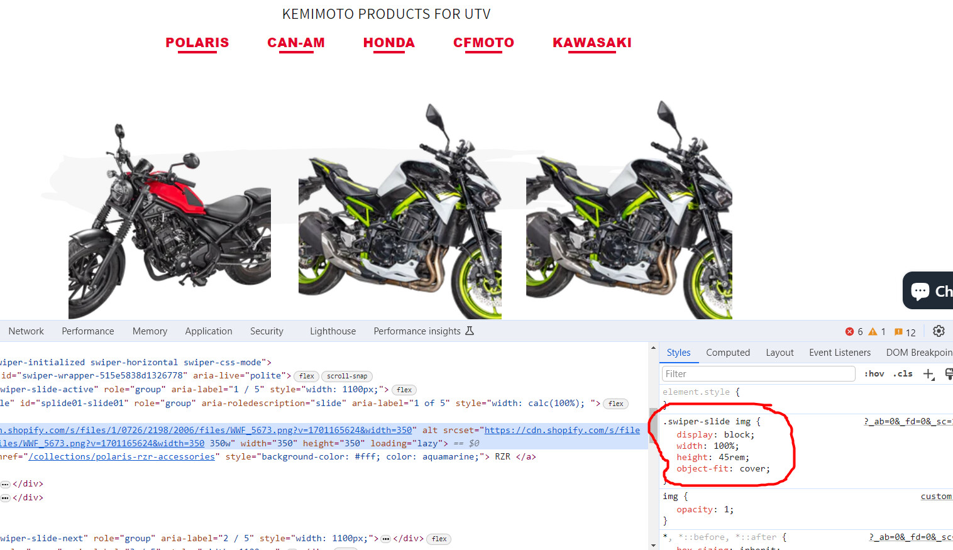Edit the width: 100% declaration
953x550 pixels.
[x=708, y=446]
